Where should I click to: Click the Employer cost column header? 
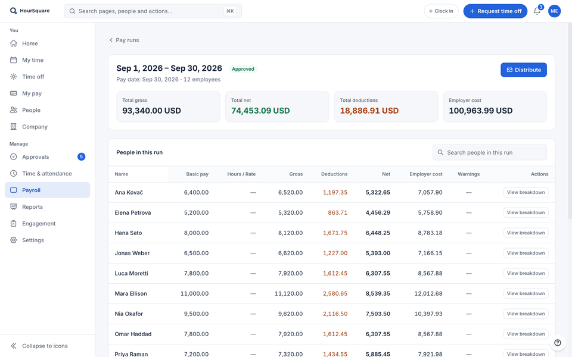(x=425, y=174)
